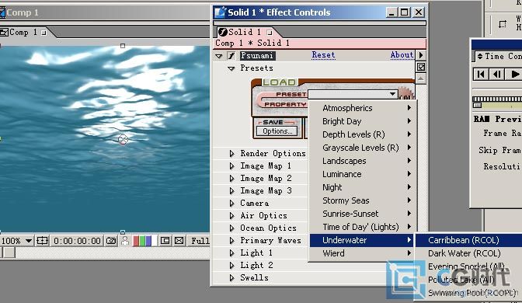Open the Full resolution control
Screen dimensions: 522x303
click(x=200, y=241)
